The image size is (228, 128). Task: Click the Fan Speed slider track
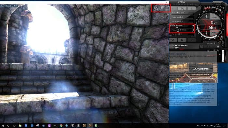[x=182, y=36]
